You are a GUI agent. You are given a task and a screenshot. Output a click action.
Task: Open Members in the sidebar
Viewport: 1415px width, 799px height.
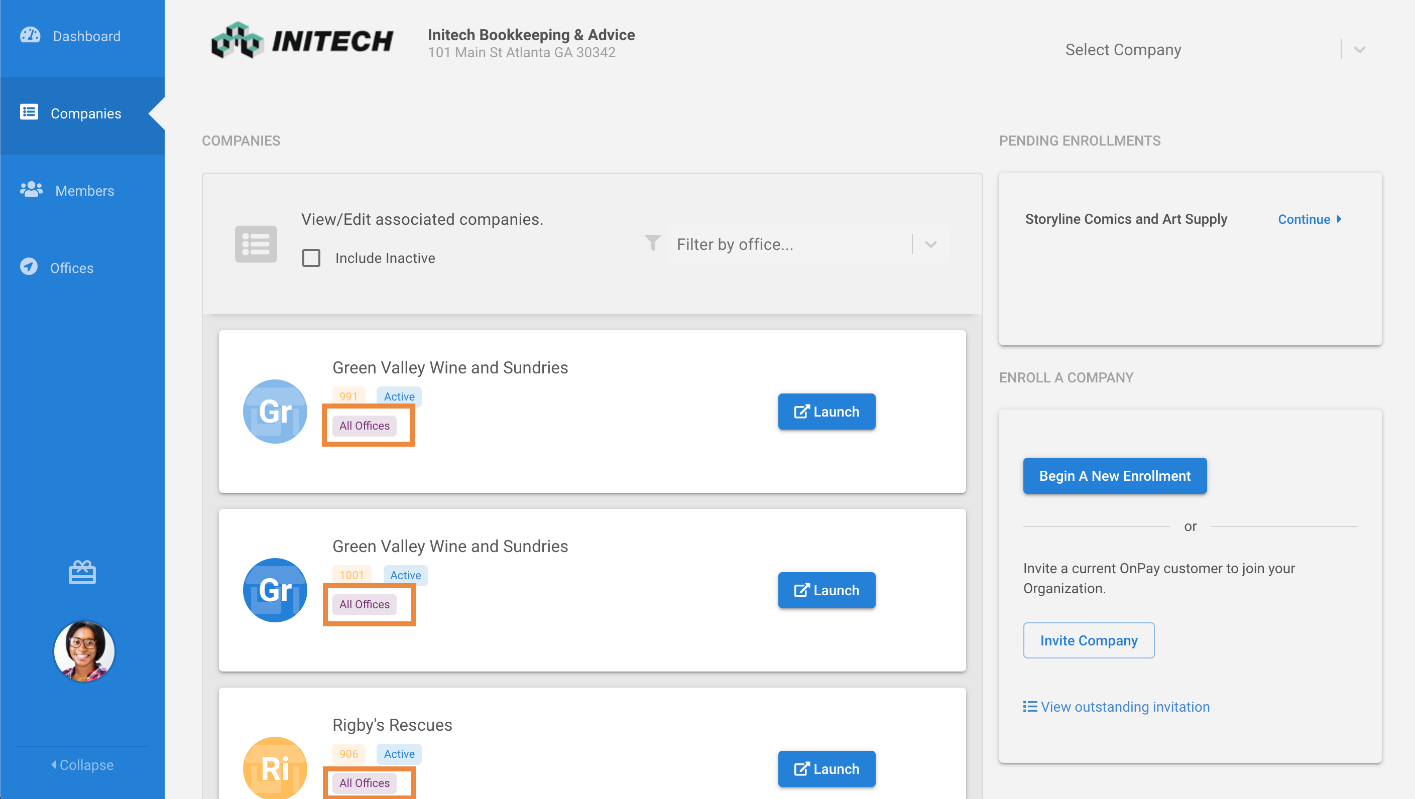[x=82, y=191]
